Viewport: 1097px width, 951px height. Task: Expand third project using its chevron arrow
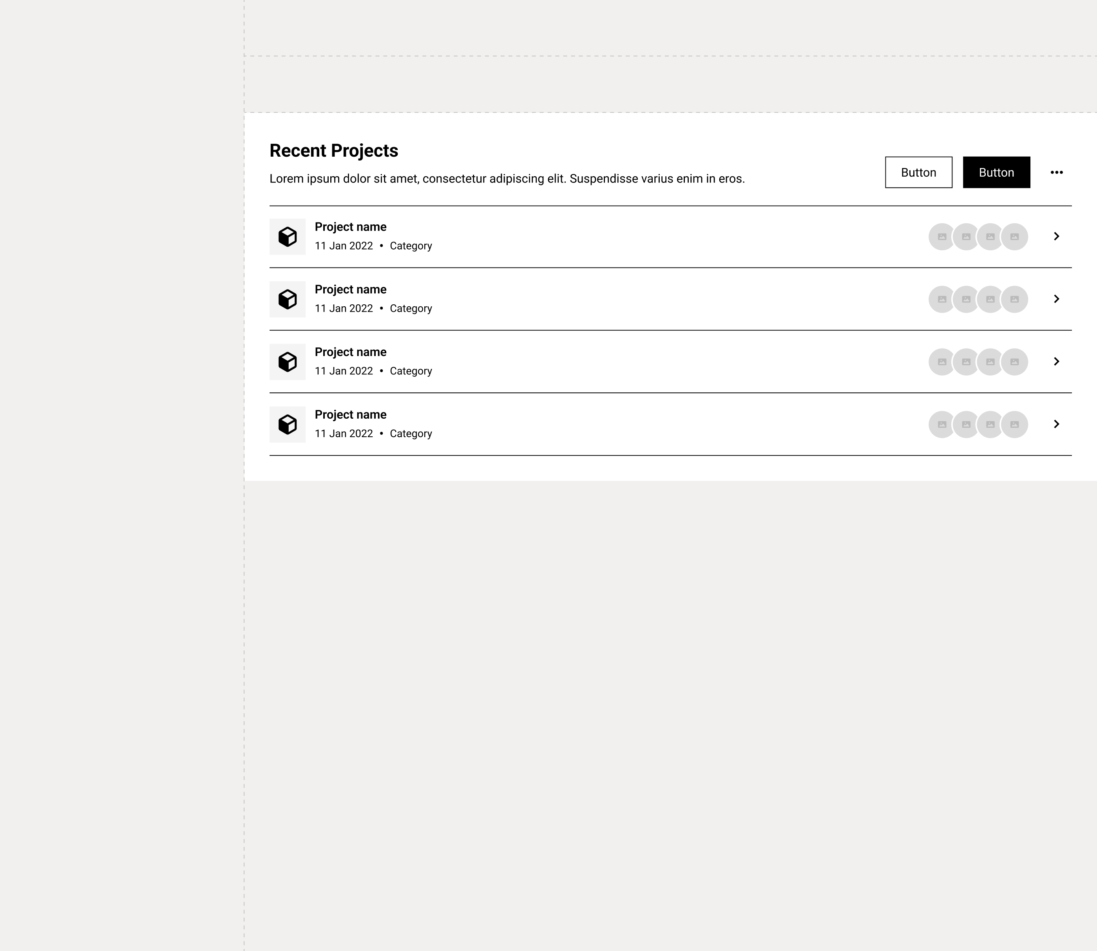coord(1056,362)
